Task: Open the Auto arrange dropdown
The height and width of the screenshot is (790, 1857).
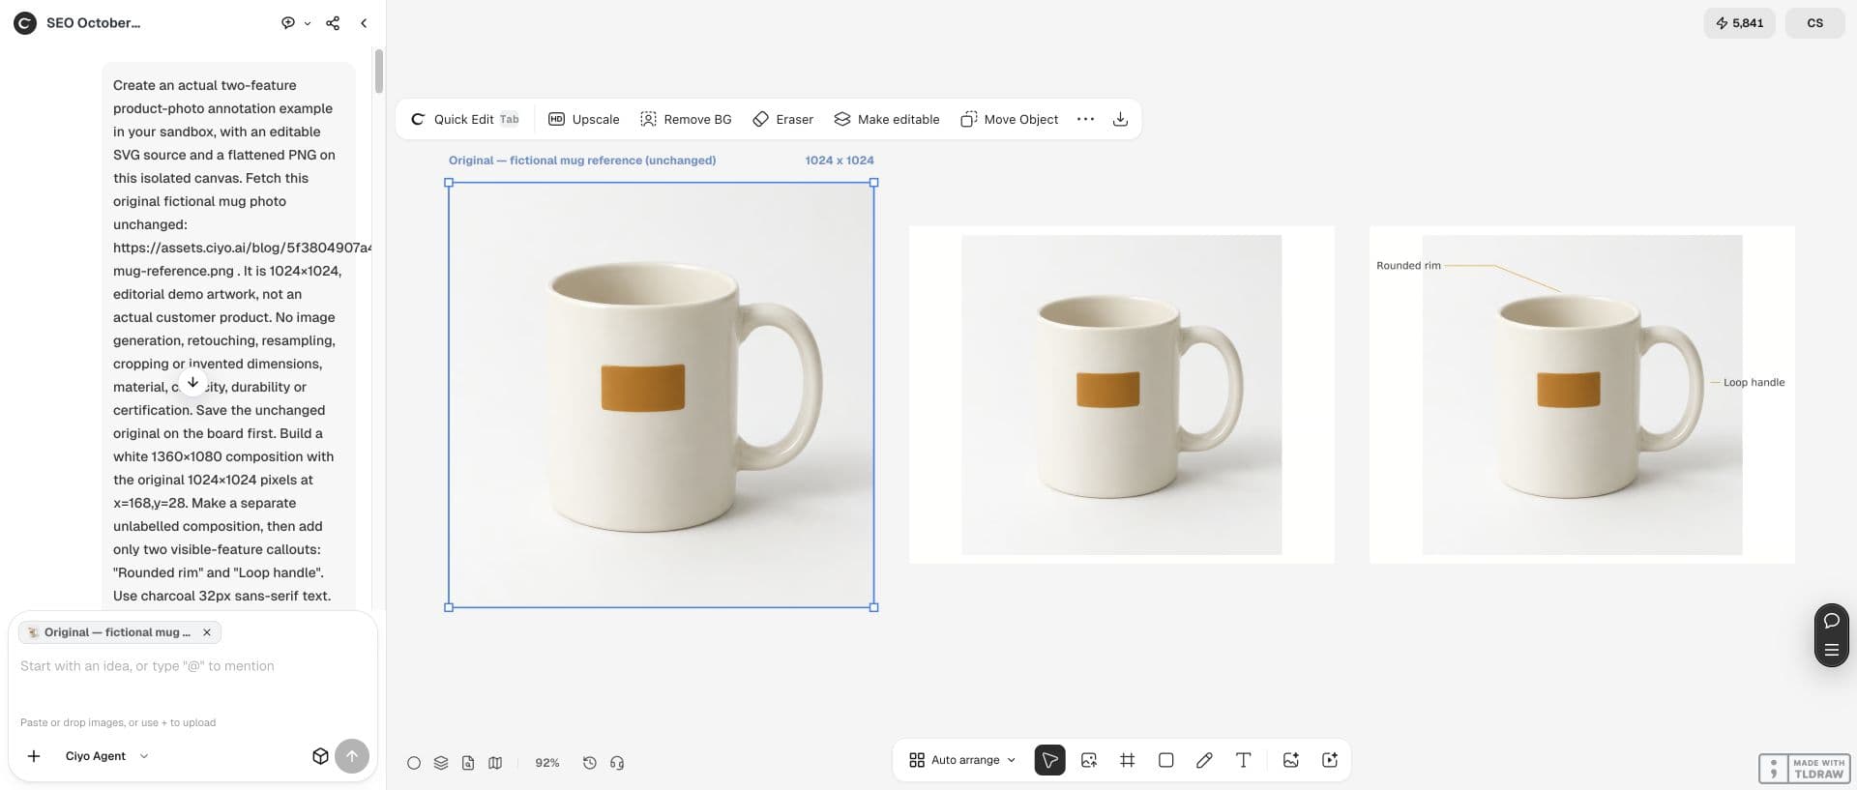Action: [x=962, y=760]
